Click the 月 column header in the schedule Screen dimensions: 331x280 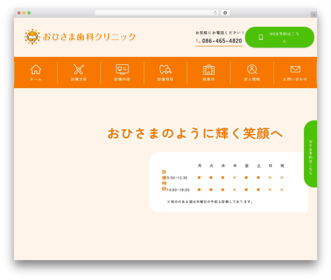tap(199, 165)
